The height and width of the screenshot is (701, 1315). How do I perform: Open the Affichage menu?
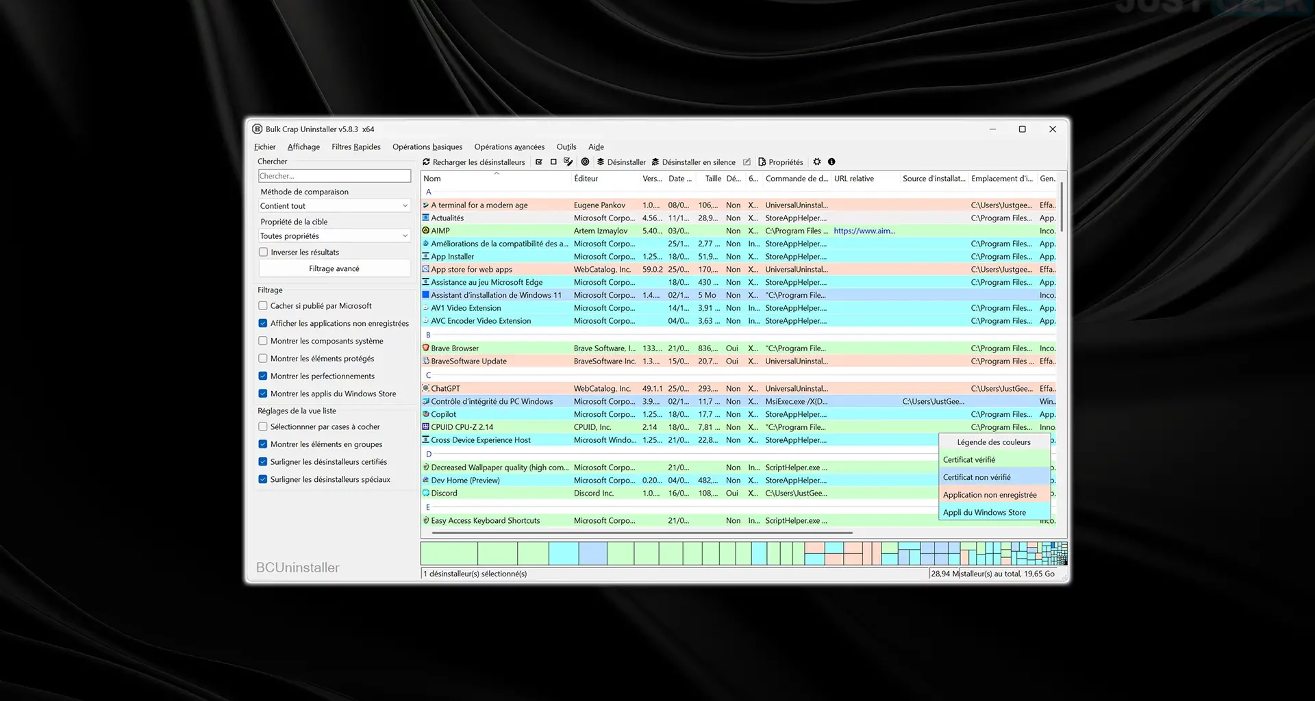(303, 146)
